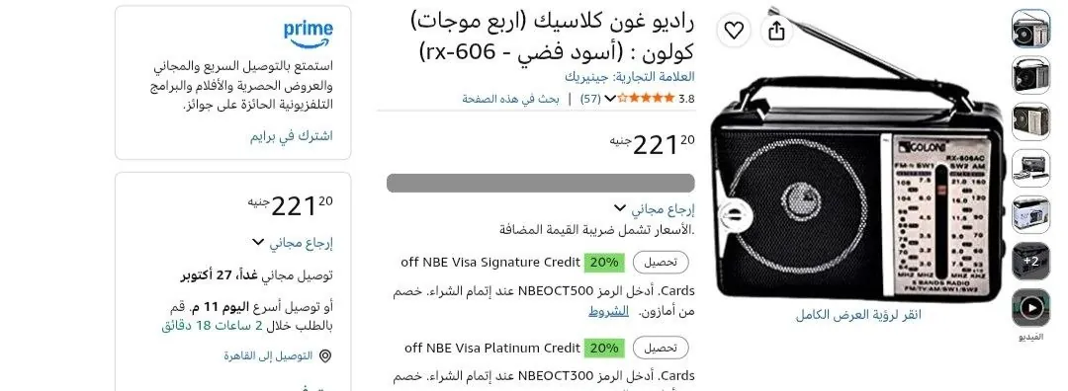The height and width of the screenshot is (391, 1068).
Task: Open the terms link for NBEOCT500 offer
Action: 608,311
